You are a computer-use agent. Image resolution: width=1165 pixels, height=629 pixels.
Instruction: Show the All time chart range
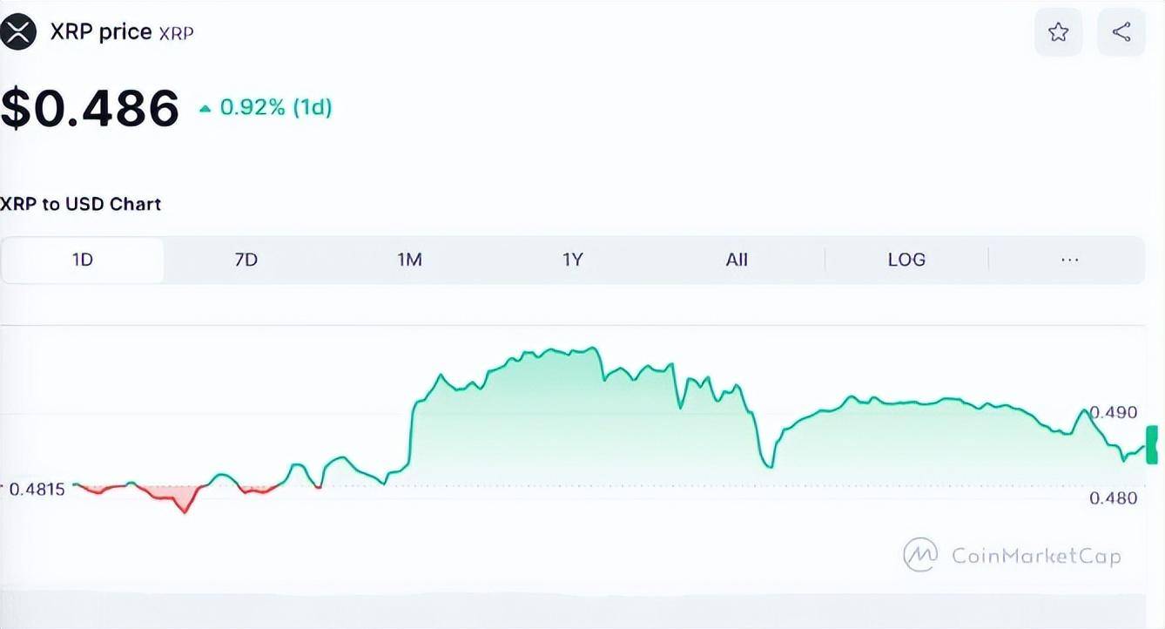pyautogui.click(x=737, y=260)
